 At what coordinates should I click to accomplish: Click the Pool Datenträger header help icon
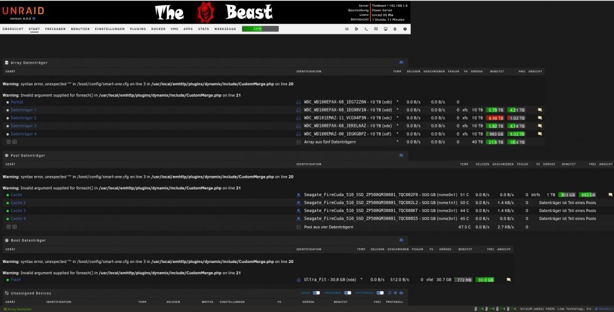pyautogui.click(x=401, y=155)
